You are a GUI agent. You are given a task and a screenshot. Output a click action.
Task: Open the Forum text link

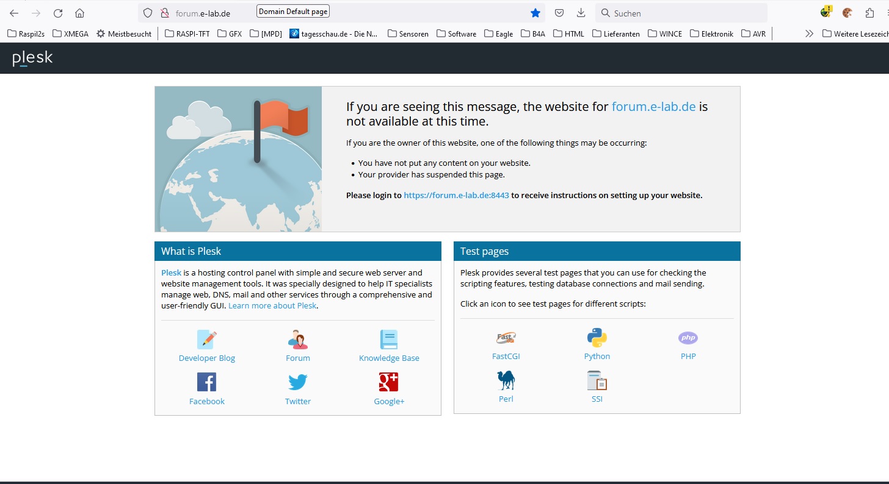(x=298, y=358)
